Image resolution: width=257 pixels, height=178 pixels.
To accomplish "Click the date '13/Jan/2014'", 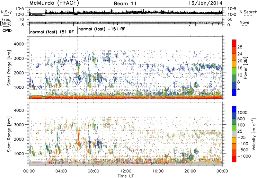I will point(205,3).
